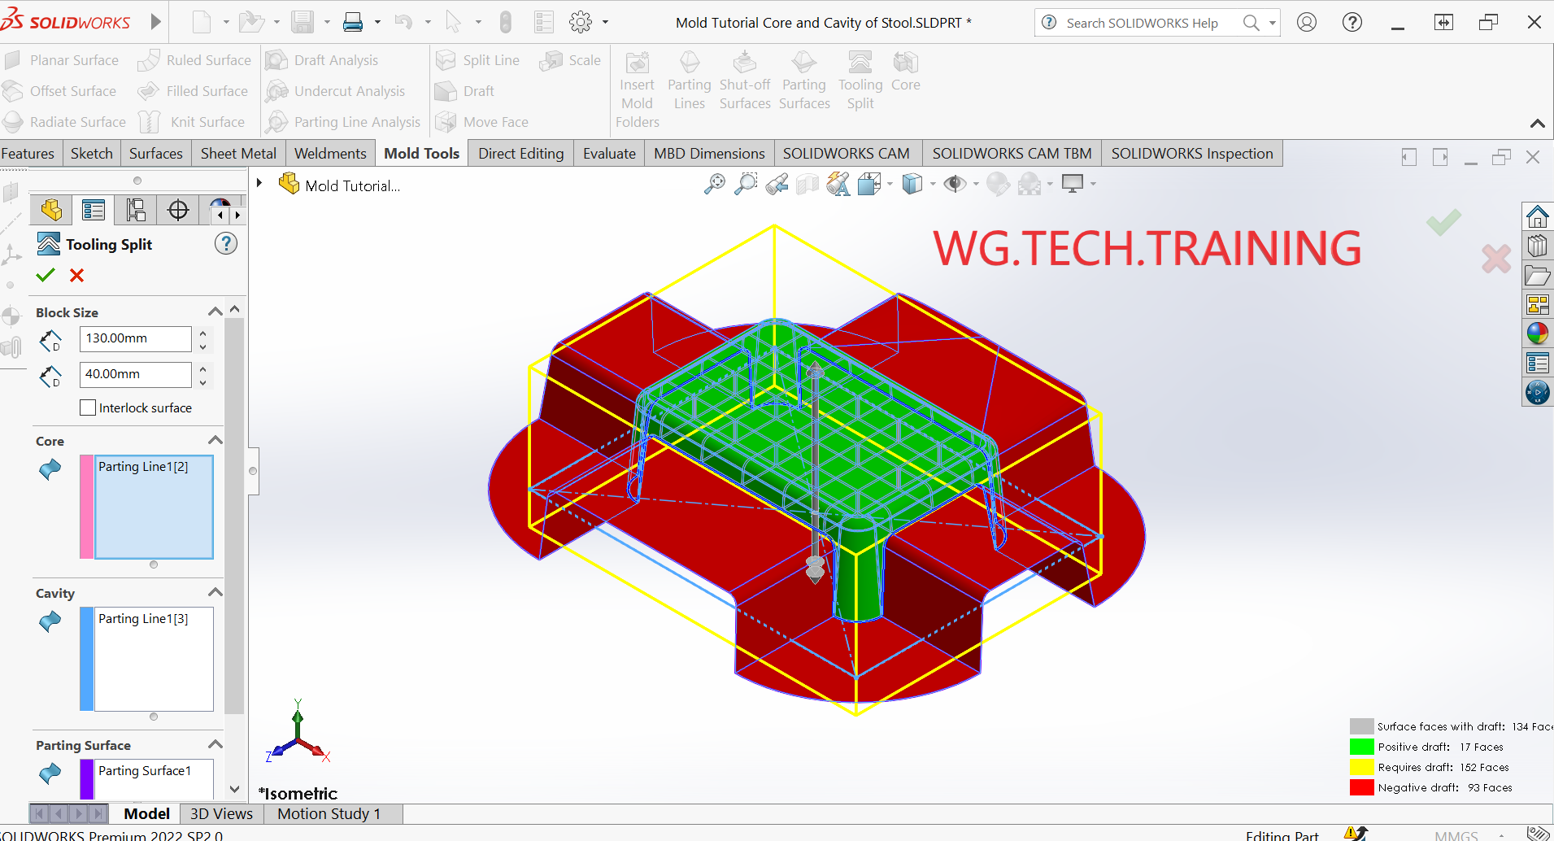Collapse the ribbon with the chevron
The image size is (1554, 841).
click(x=1537, y=124)
